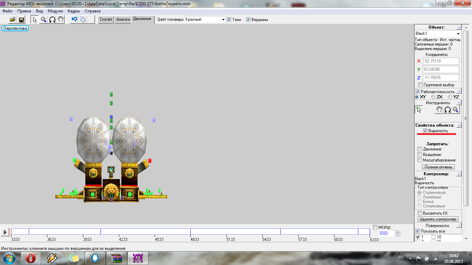
Task: Check Масштабирование under Запретить
Action: [x=420, y=160]
